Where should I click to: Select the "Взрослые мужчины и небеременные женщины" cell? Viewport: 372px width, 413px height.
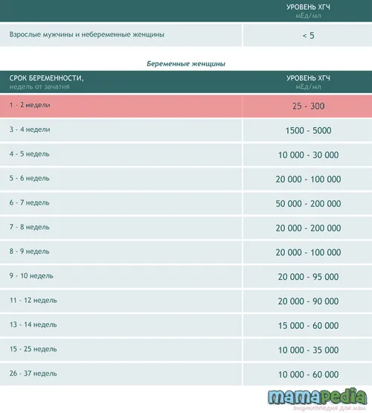[121, 35]
